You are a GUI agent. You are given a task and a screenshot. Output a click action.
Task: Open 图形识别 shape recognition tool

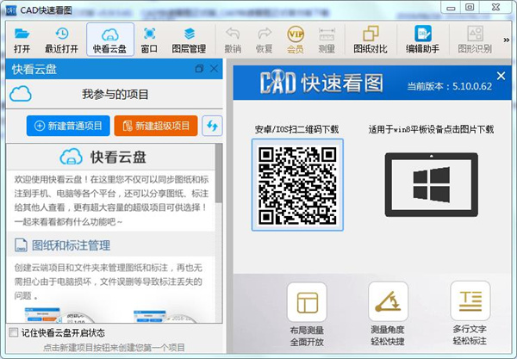pyautogui.click(x=475, y=40)
